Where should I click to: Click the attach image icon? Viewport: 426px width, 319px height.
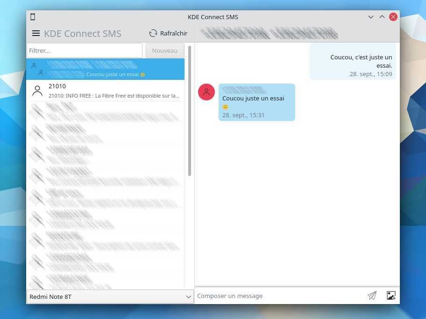click(x=391, y=296)
